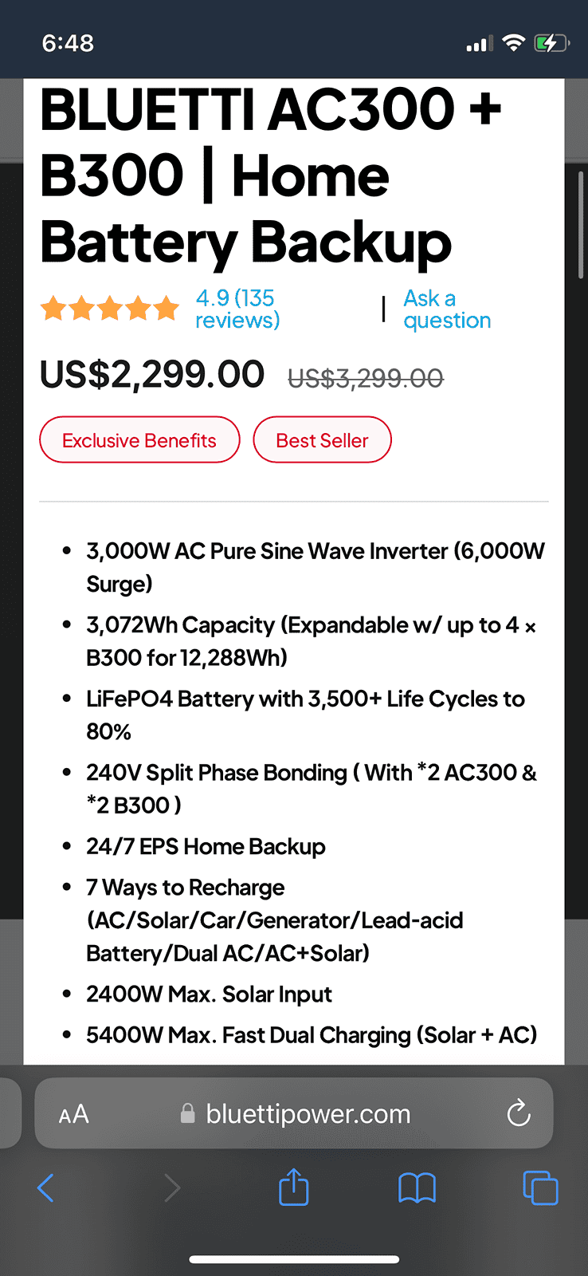This screenshot has width=588, height=1276.
Task: Tap the battery charging status icon
Action: (551, 43)
